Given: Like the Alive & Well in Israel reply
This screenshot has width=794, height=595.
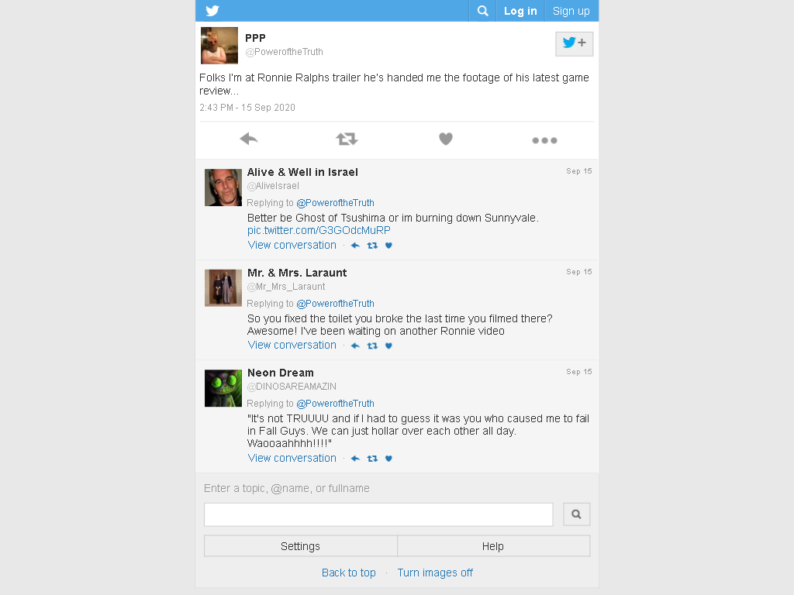Looking at the screenshot, I should pos(388,246).
